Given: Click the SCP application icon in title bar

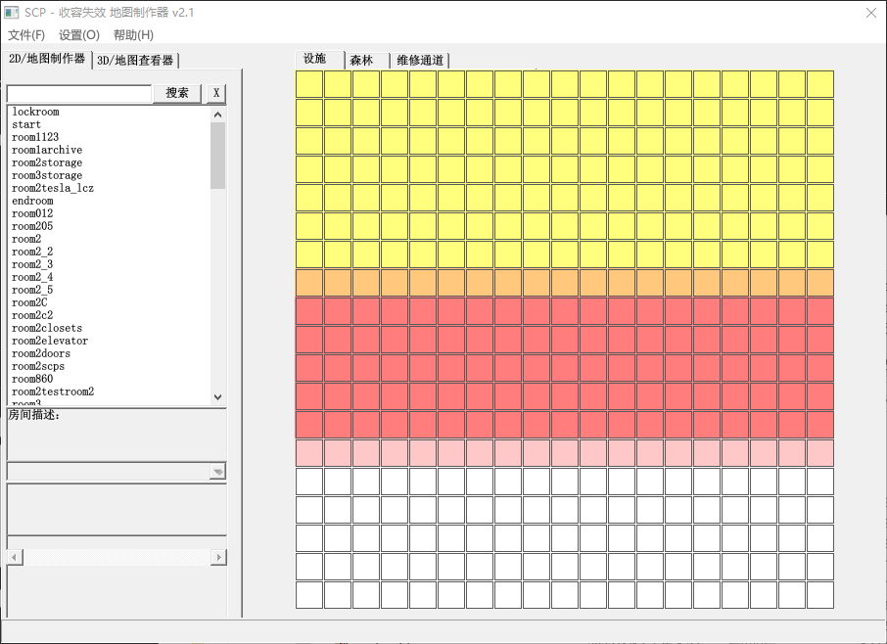Looking at the screenshot, I should coord(12,12).
